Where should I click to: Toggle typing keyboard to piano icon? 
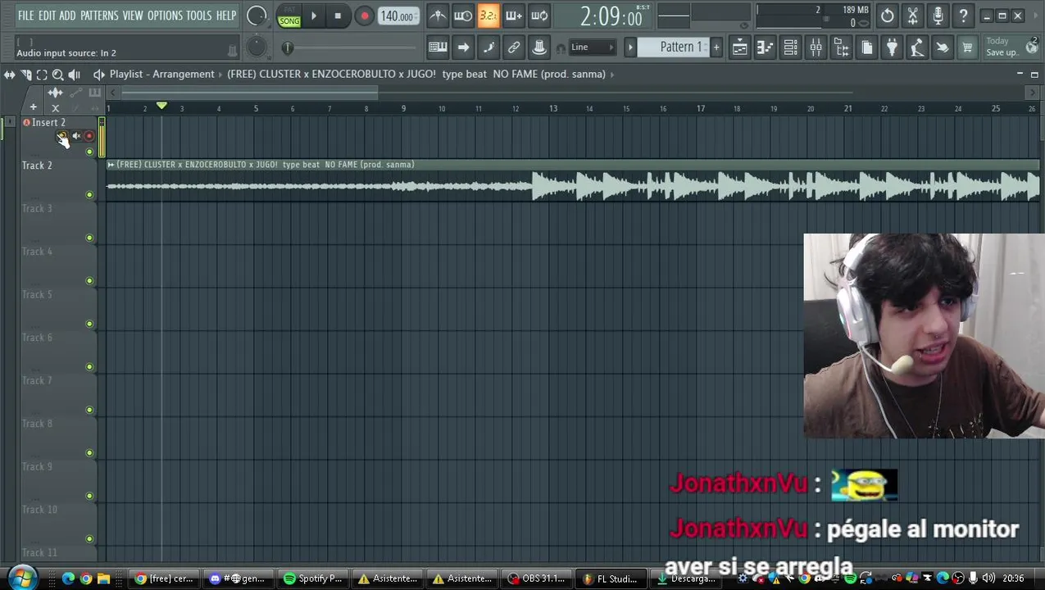coord(438,48)
